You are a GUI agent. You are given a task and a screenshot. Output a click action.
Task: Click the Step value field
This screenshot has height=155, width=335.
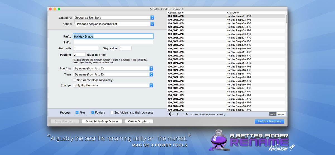pyautogui.click(x=125, y=48)
